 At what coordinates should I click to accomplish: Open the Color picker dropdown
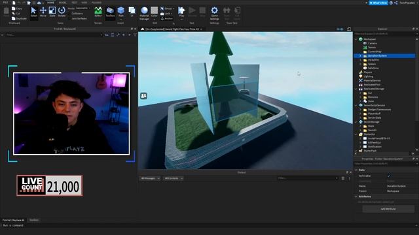[x=155, y=19]
